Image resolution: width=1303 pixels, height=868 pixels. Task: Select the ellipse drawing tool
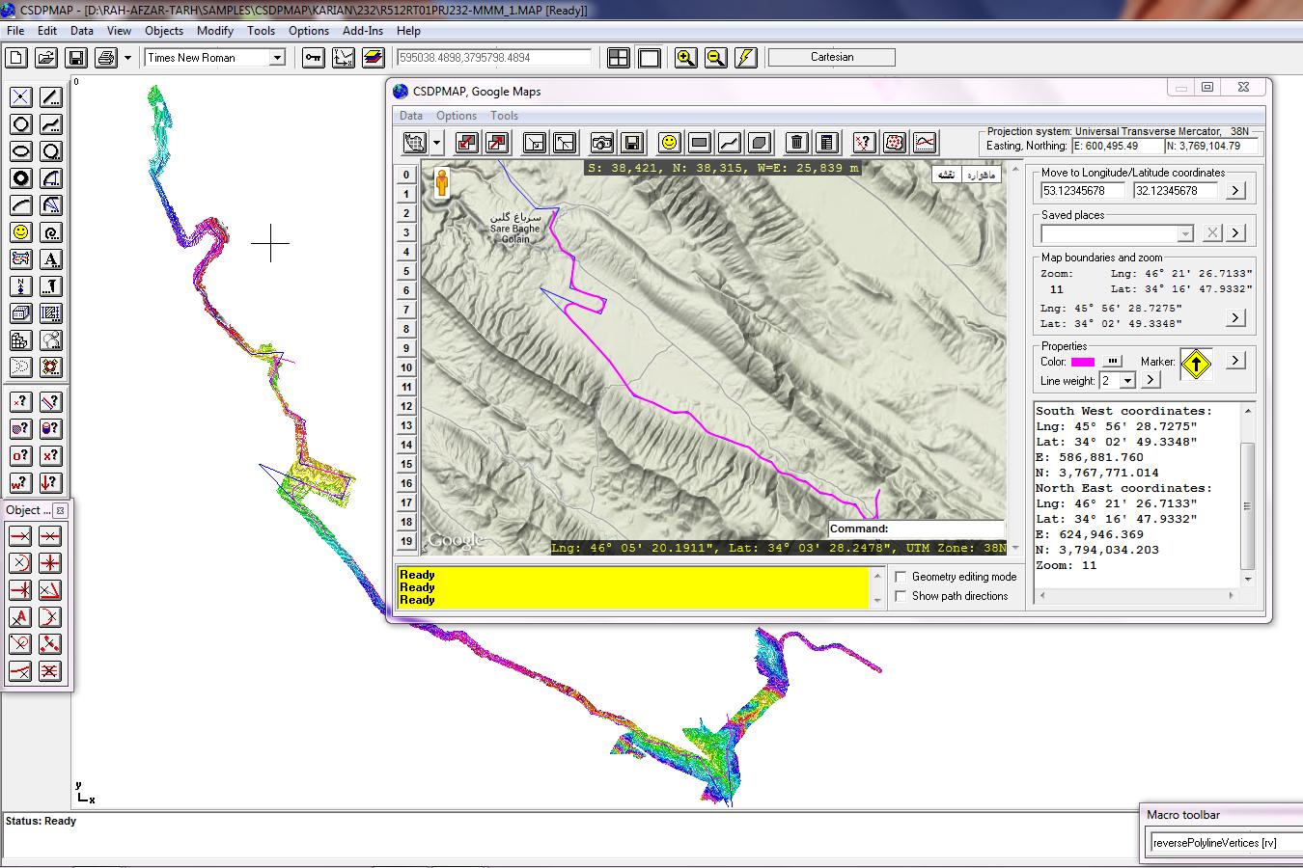pyautogui.click(x=21, y=151)
